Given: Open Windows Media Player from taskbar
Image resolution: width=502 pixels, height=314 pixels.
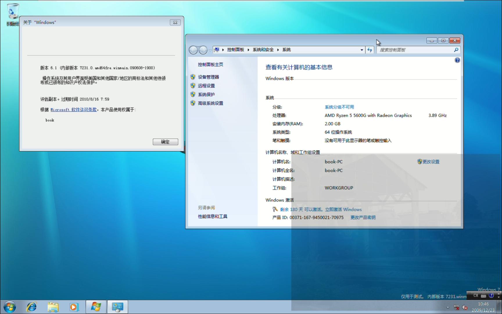Looking at the screenshot, I should 74,307.
